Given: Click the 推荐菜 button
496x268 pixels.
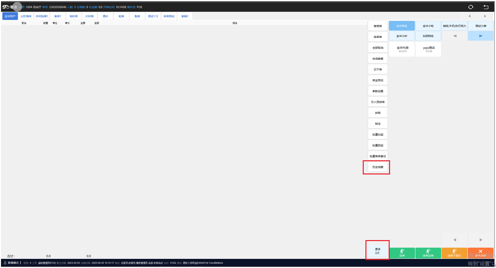Looking at the screenshot, I should (378, 26).
